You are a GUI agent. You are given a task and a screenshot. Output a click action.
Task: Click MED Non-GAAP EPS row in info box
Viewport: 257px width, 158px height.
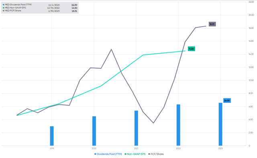tap(40, 8)
